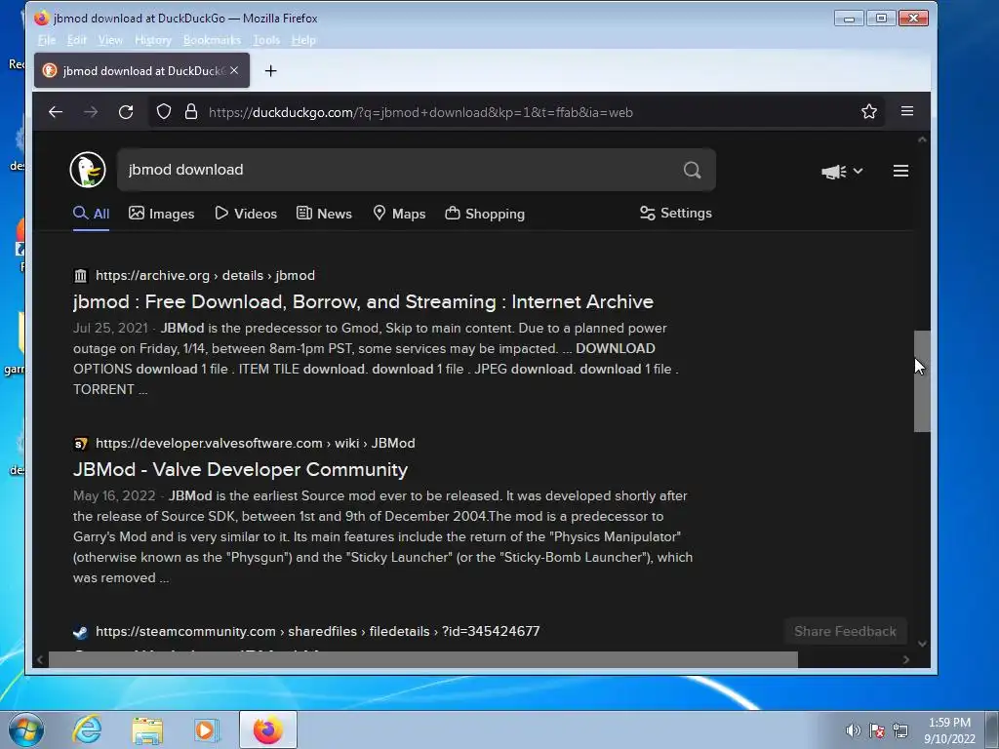Viewport: 999px width, 749px height.
Task: Switch to the News tab
Action: click(324, 214)
